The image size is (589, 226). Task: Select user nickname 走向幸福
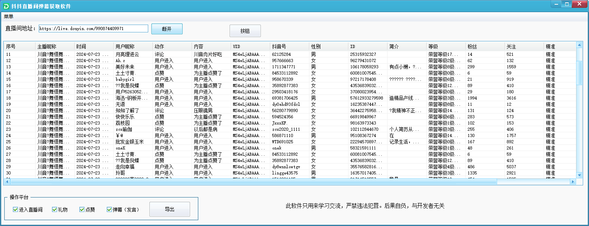(125, 167)
